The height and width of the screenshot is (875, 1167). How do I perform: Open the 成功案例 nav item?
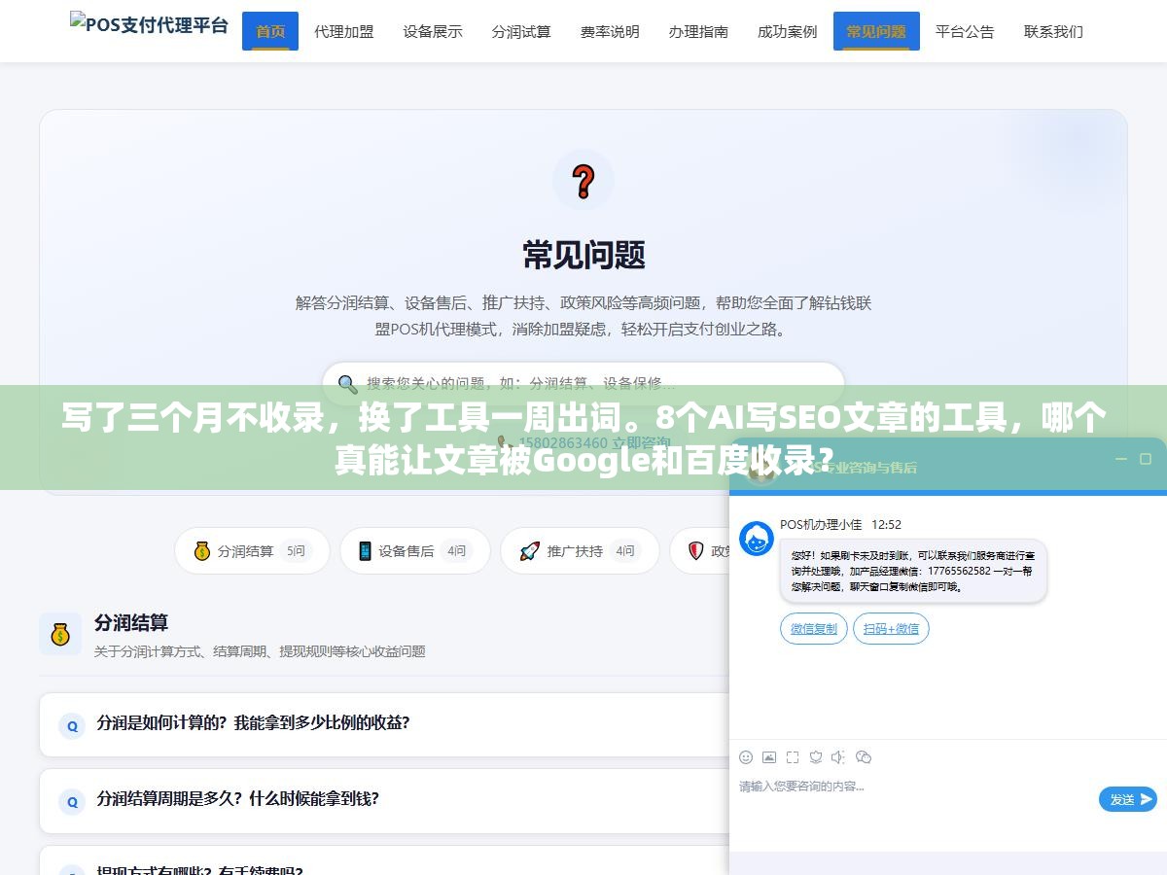tap(787, 31)
